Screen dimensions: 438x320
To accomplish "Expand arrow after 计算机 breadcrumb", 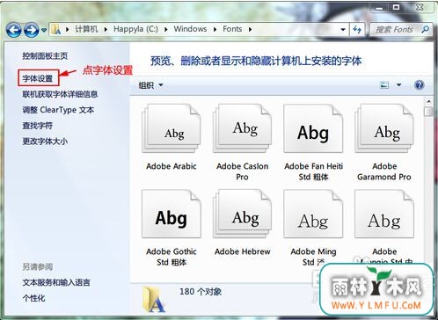I will (106, 29).
